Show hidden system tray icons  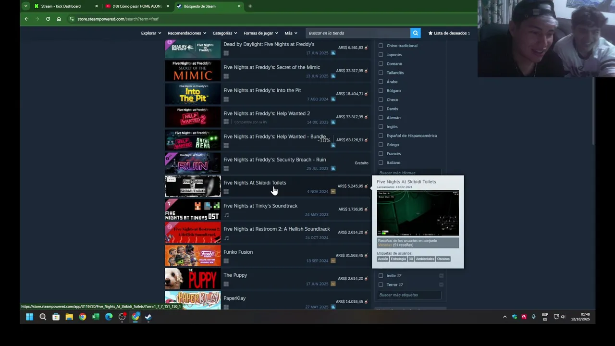click(504, 317)
